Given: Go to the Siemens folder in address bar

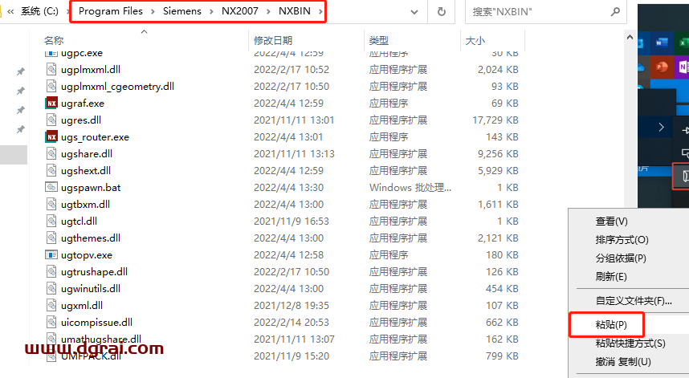Looking at the screenshot, I should (182, 11).
